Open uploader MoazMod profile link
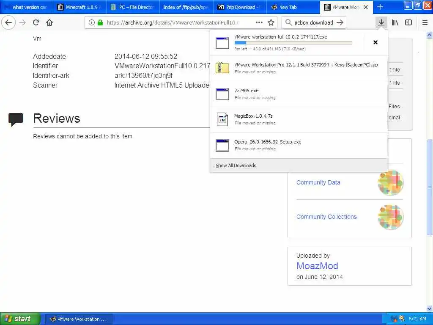The width and height of the screenshot is (433, 325). tap(317, 266)
